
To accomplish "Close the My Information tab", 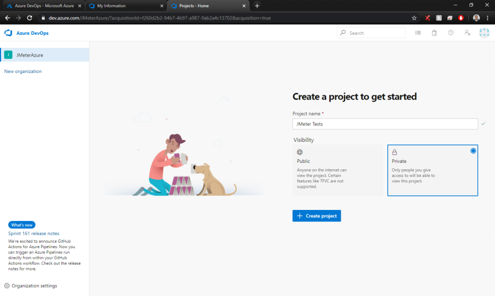I will [x=162, y=6].
